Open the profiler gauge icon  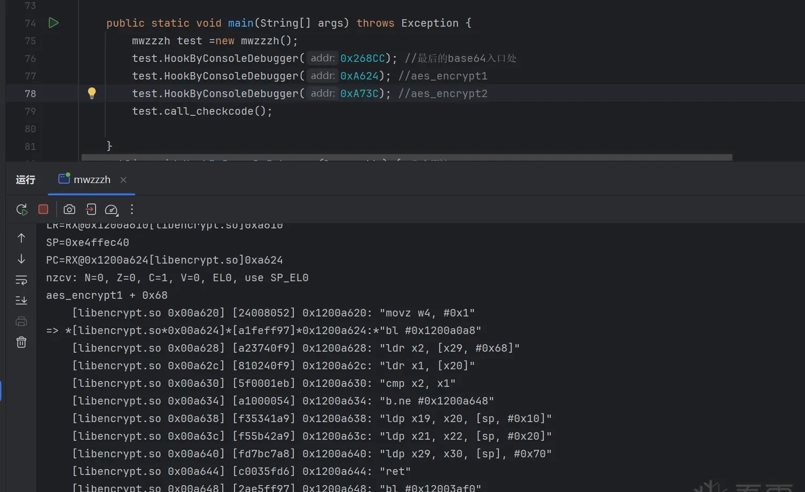point(112,210)
